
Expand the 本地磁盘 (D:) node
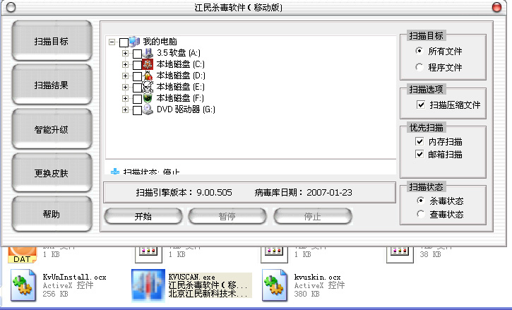click(125, 76)
